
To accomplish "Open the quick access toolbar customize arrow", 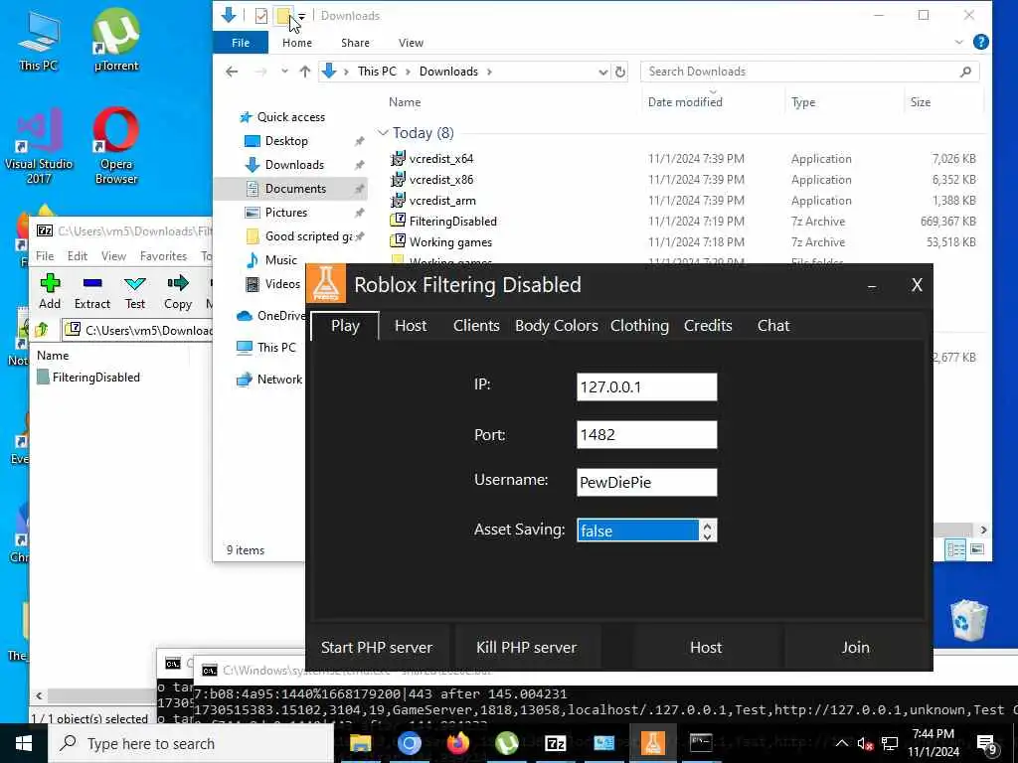I will (x=302, y=16).
